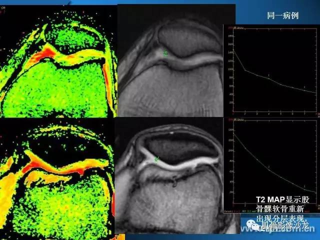Click the red cartilage band in upper color map

pos(44,54)
